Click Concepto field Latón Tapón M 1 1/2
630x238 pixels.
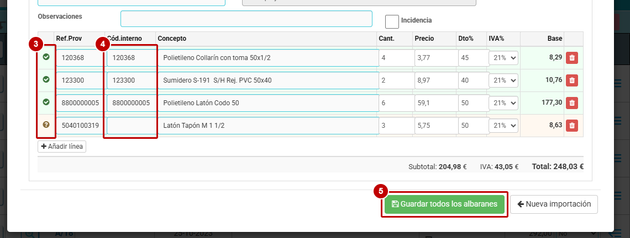[269, 126]
